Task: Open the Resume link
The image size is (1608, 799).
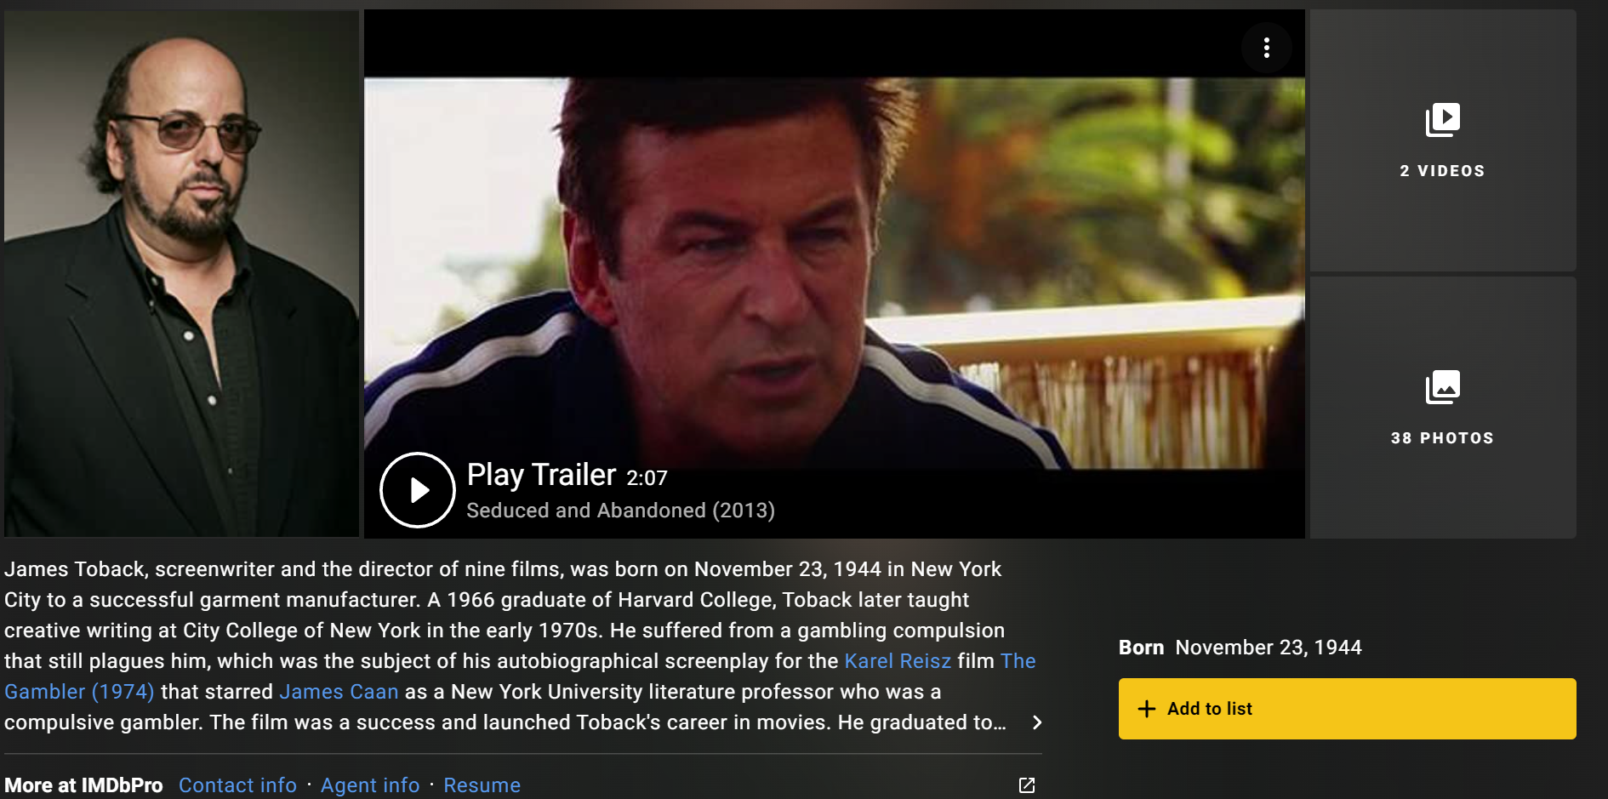Action: 482,785
